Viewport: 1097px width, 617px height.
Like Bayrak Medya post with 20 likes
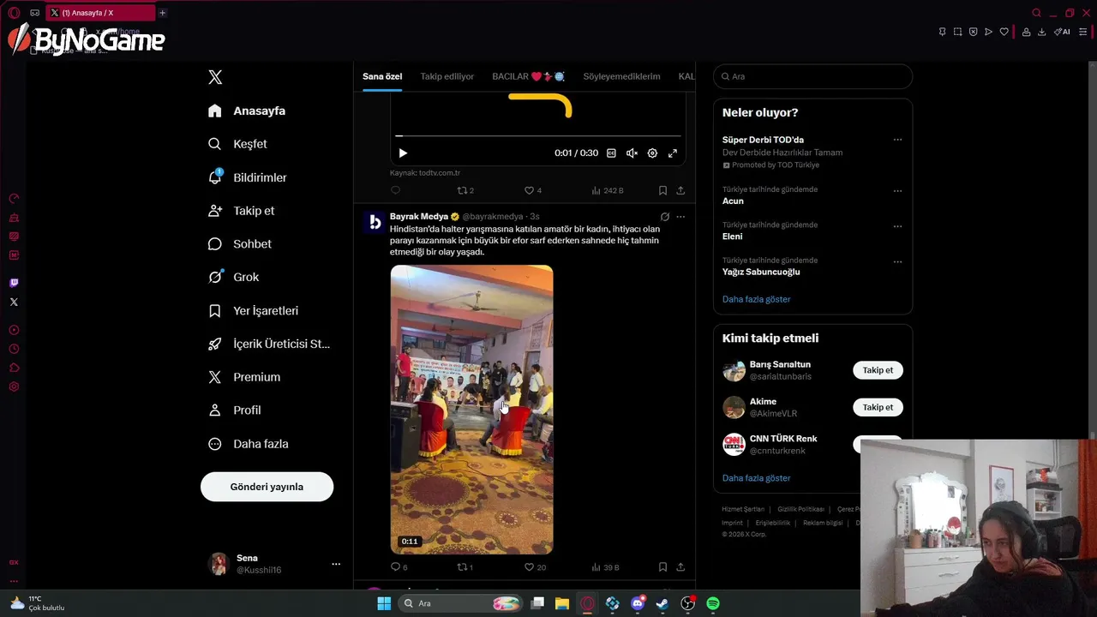535,567
